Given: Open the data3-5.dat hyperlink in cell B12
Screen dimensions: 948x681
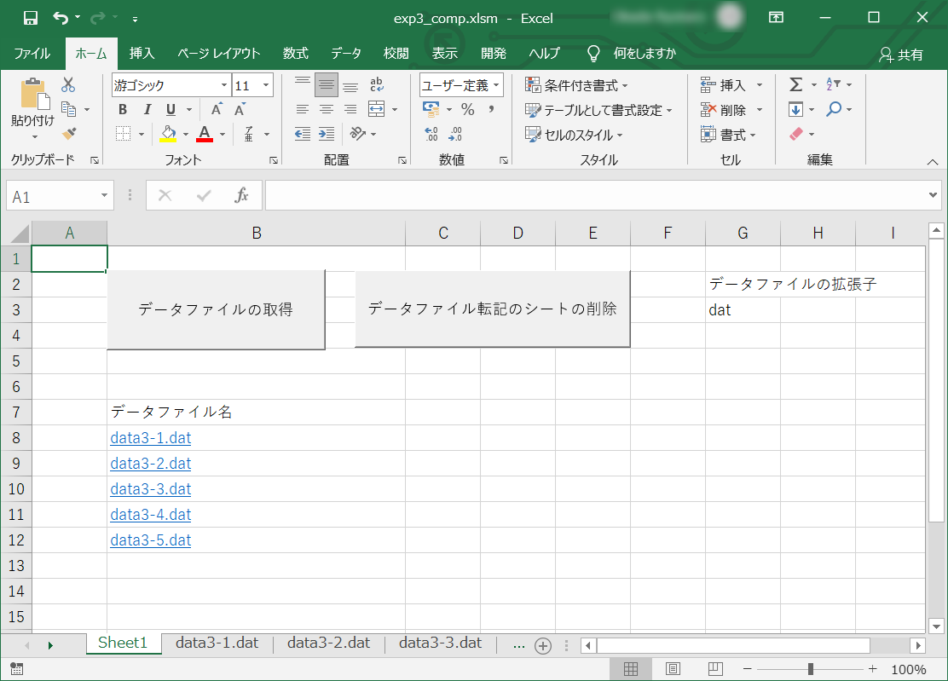Looking at the screenshot, I should pyautogui.click(x=151, y=540).
